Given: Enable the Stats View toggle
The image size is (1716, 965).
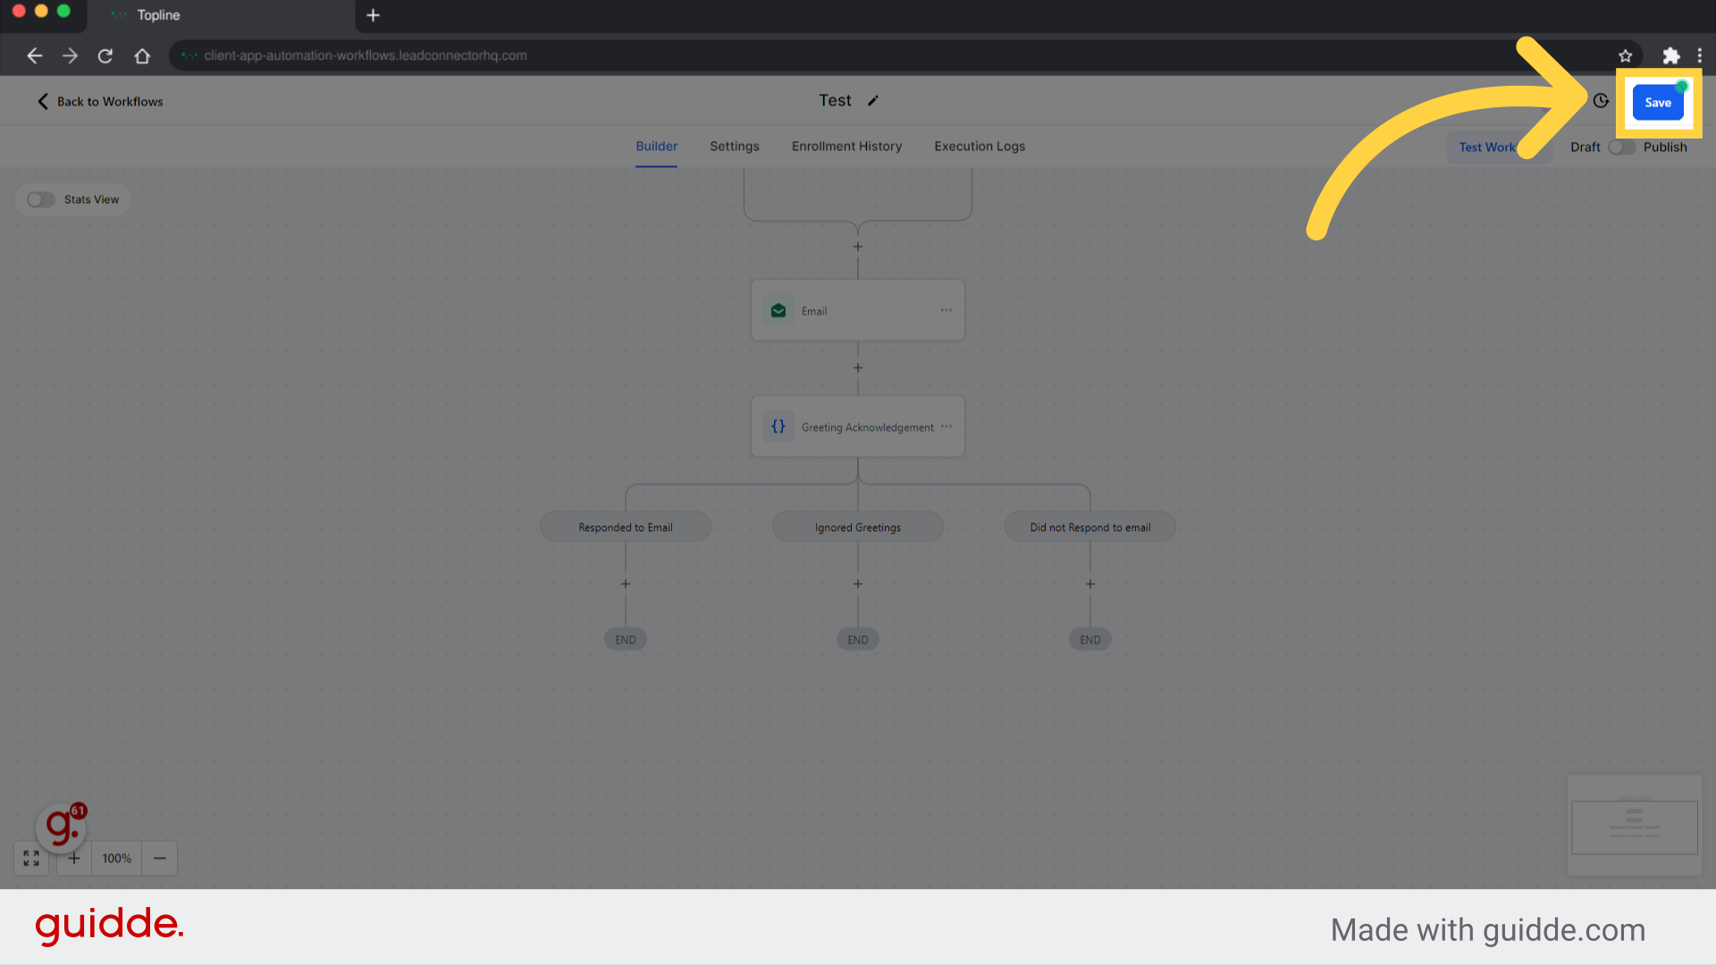Looking at the screenshot, I should tap(41, 198).
